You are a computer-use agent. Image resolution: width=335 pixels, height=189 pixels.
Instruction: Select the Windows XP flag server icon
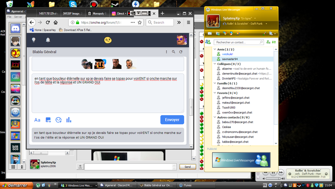point(15,136)
